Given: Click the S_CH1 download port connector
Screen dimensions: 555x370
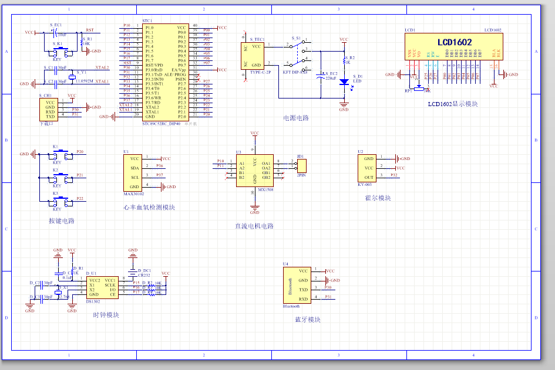Looking at the screenshot, I should pos(51,110).
